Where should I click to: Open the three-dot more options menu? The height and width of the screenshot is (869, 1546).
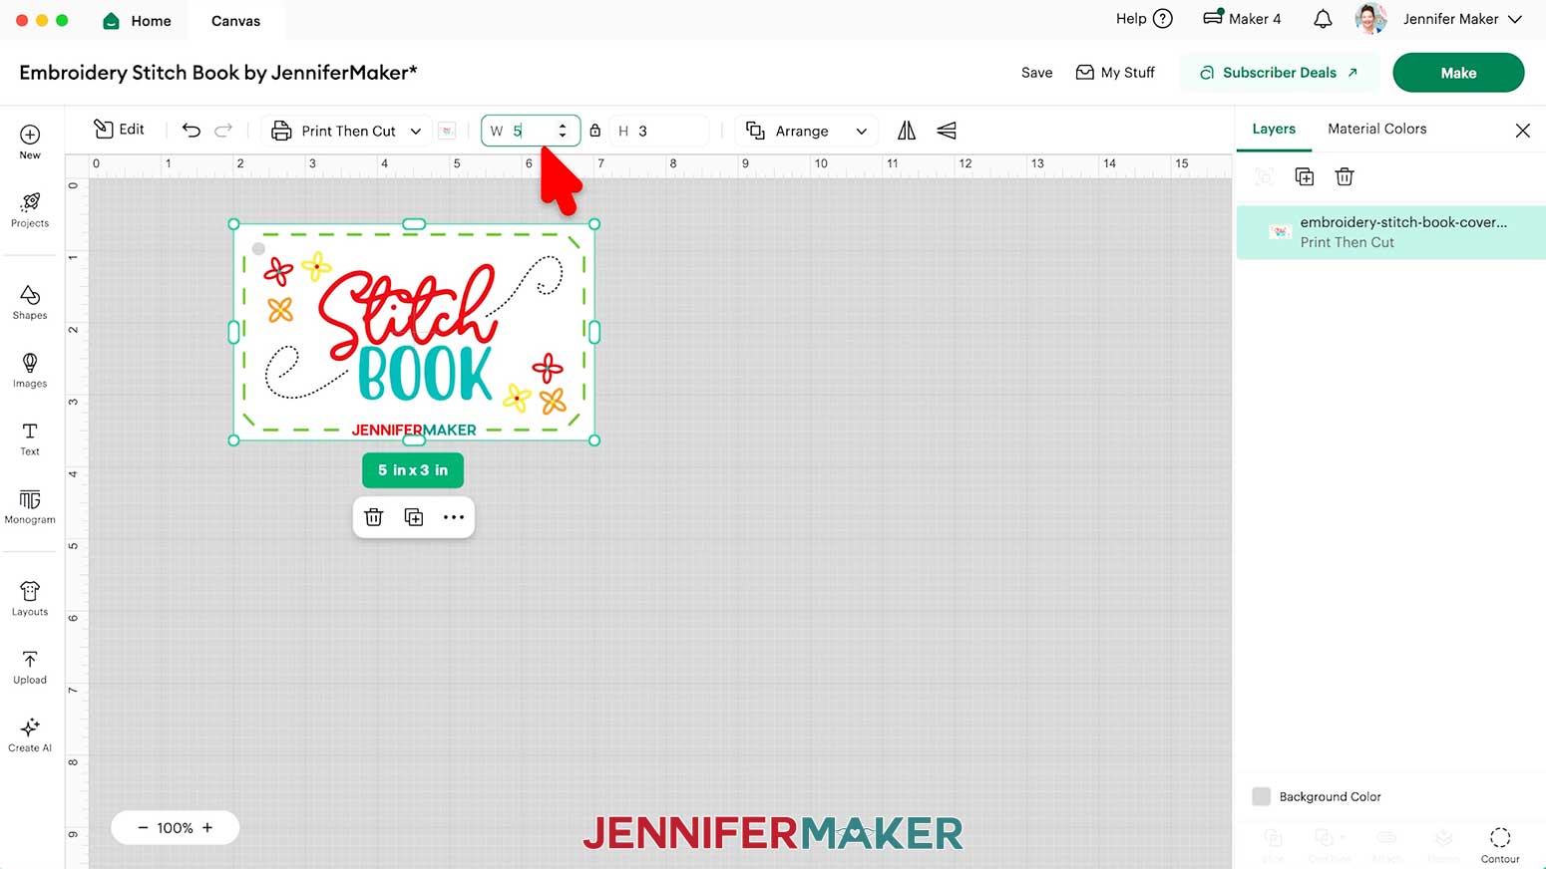454,517
